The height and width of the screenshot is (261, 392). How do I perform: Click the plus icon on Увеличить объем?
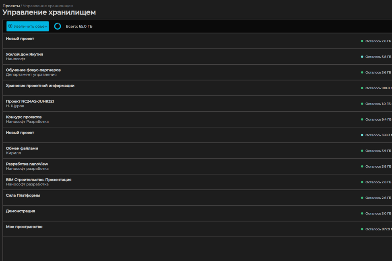(x=10, y=26)
